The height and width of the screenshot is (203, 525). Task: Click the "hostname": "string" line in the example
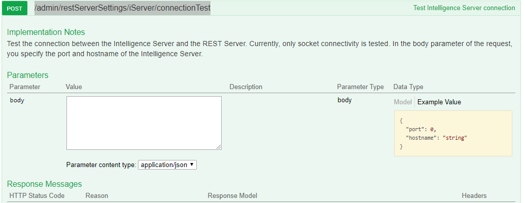436,137
